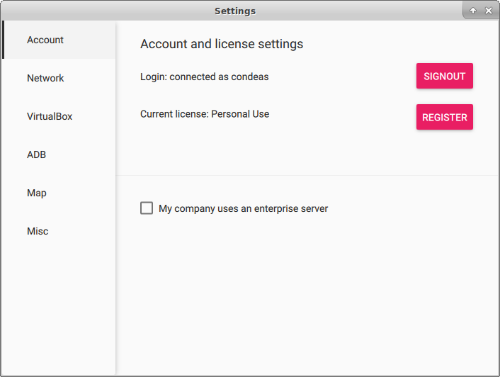Show the Misc settings page
Screen dimensions: 500x377
[59, 231]
